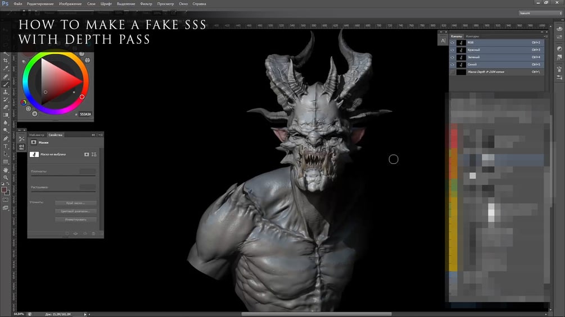Select the Маска Depth channel row
Image resolution: width=565 pixels, height=317 pixels.
[496, 72]
